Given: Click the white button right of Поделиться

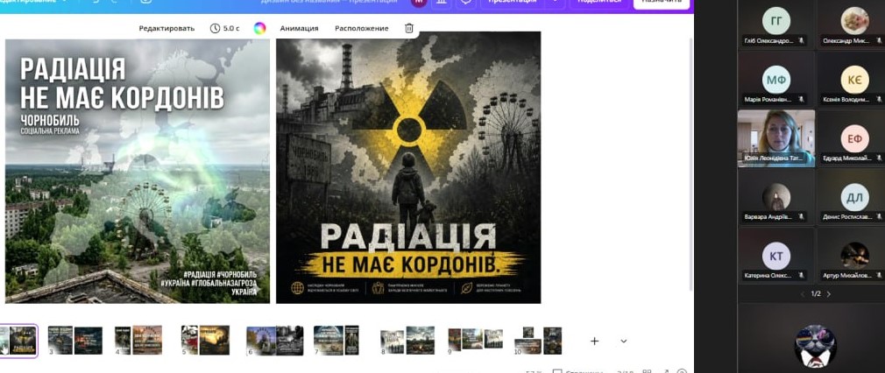Looking at the screenshot, I should (662, 2).
